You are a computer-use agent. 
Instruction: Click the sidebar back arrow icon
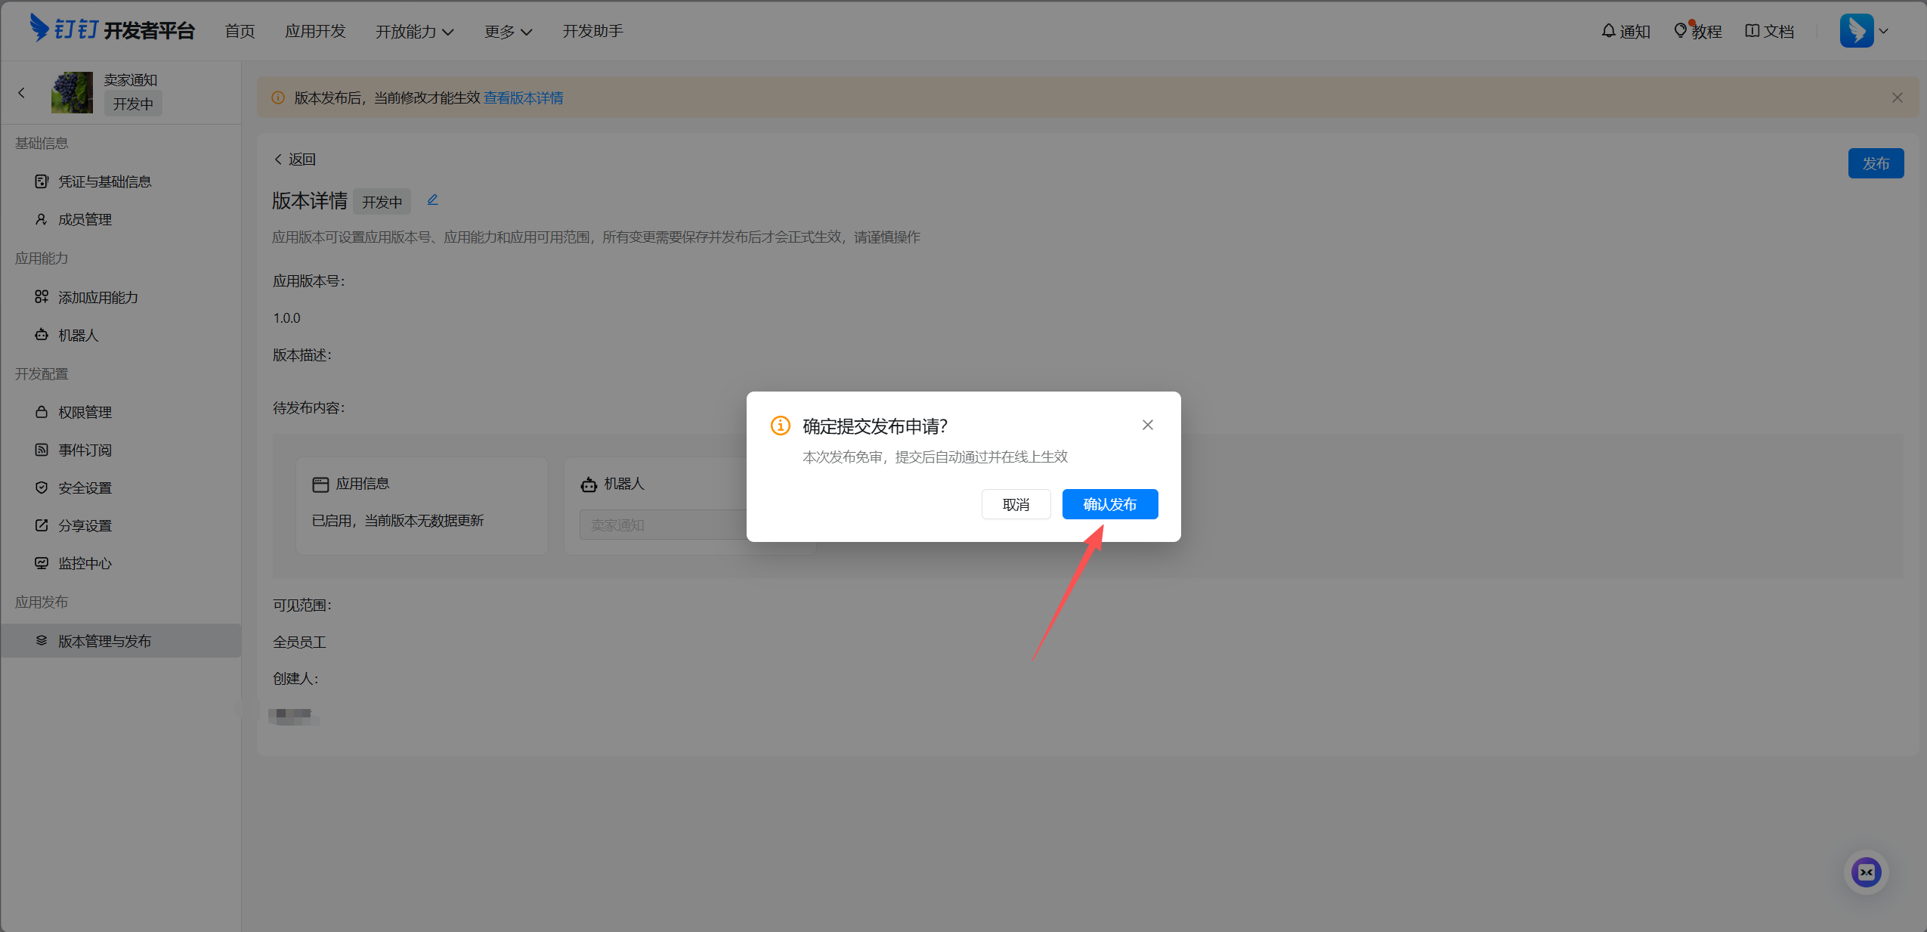pyautogui.click(x=21, y=92)
